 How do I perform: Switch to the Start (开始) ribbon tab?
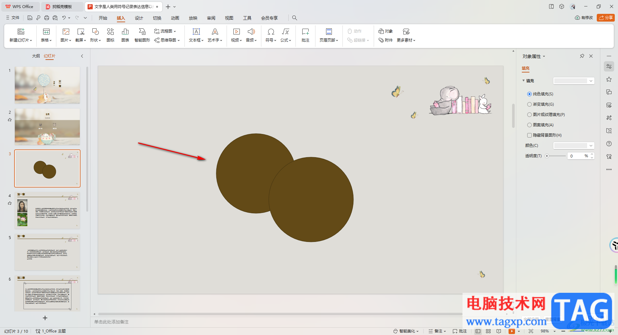(x=103, y=18)
